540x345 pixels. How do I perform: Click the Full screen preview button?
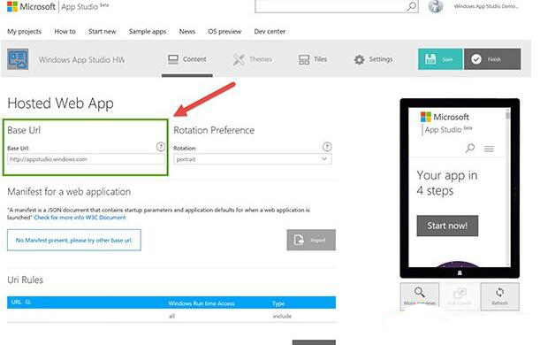460,296
